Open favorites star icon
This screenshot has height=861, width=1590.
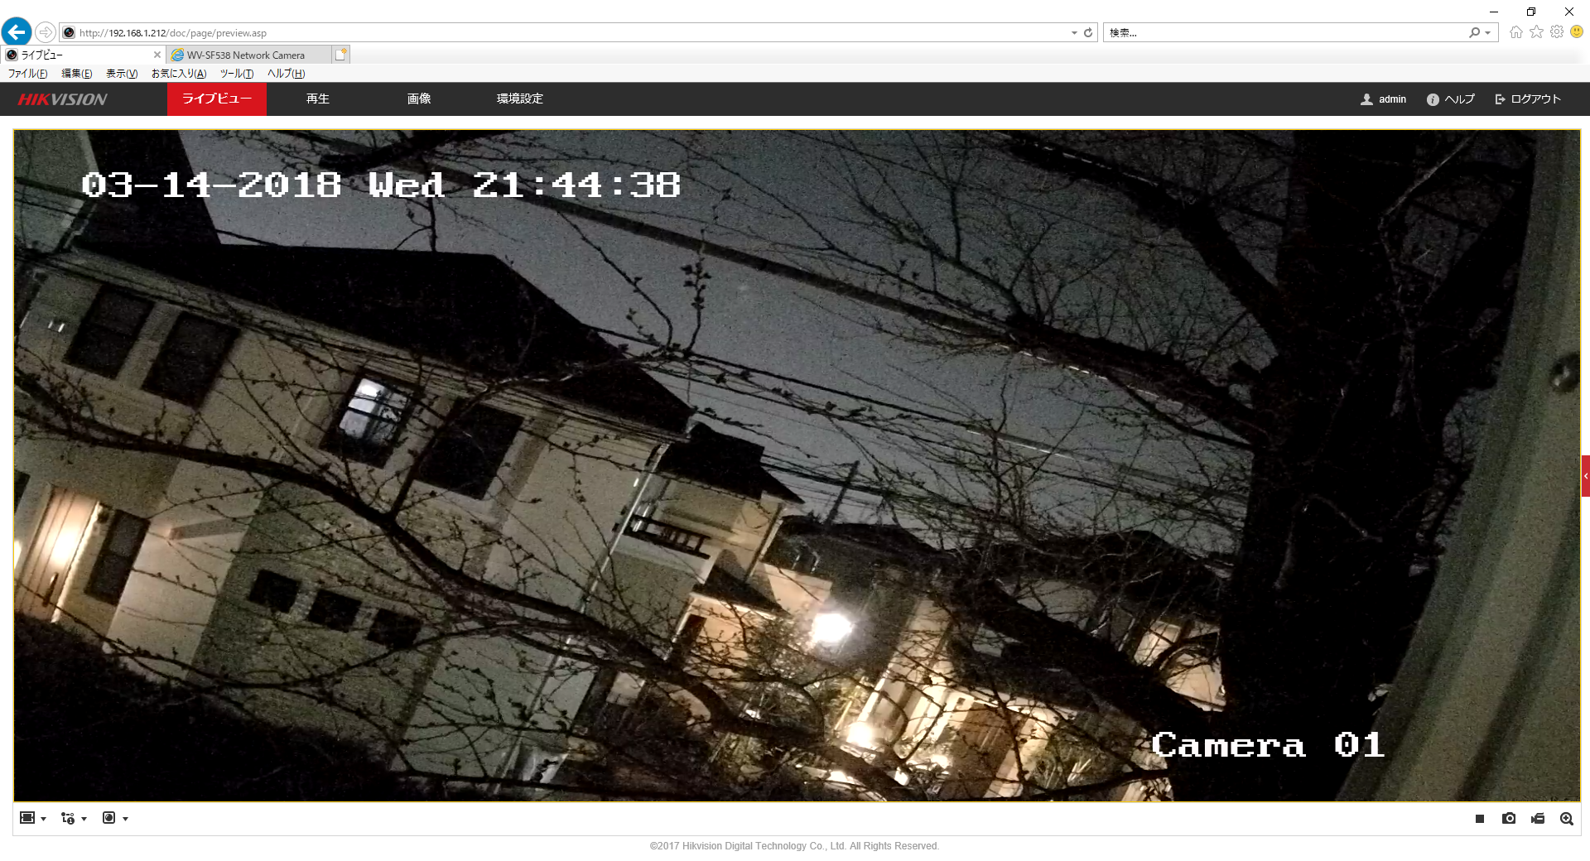pos(1537,32)
